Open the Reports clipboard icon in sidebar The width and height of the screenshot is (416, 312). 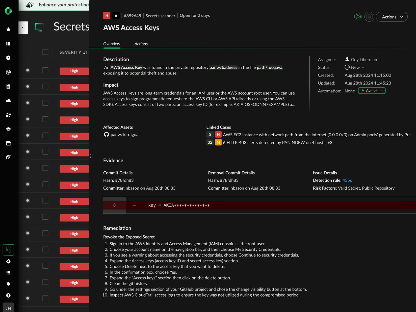8,86
